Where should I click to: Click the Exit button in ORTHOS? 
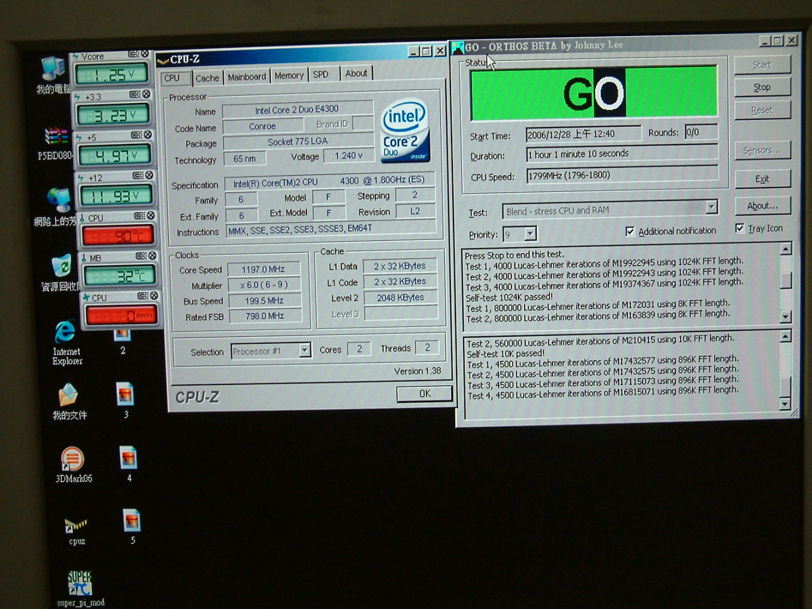click(763, 178)
